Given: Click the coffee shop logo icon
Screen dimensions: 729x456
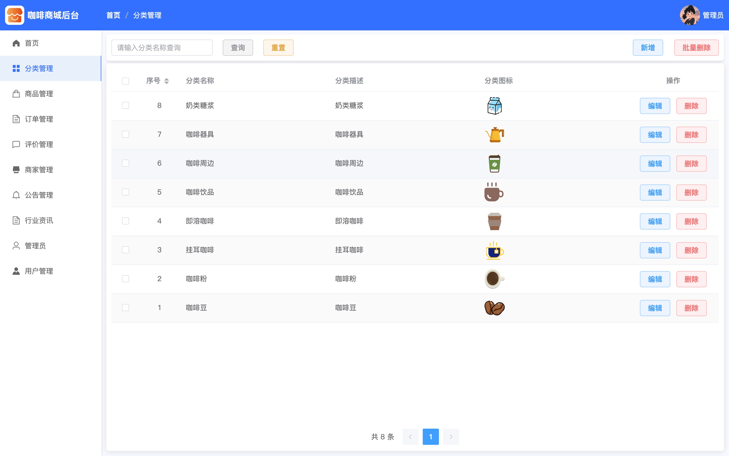Looking at the screenshot, I should [14, 15].
